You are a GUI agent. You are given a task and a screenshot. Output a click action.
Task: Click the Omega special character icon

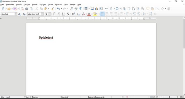tap(117, 9)
